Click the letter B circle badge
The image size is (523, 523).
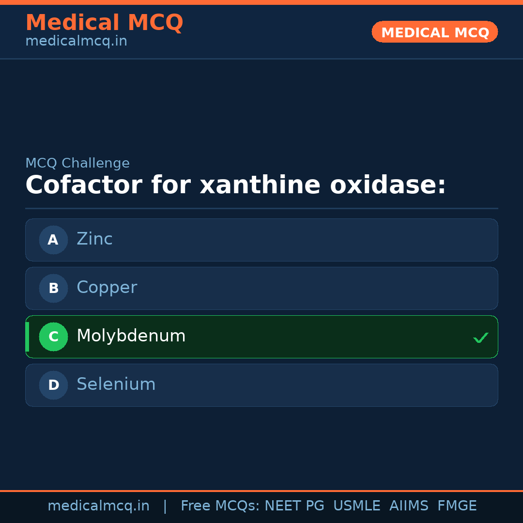(53, 288)
